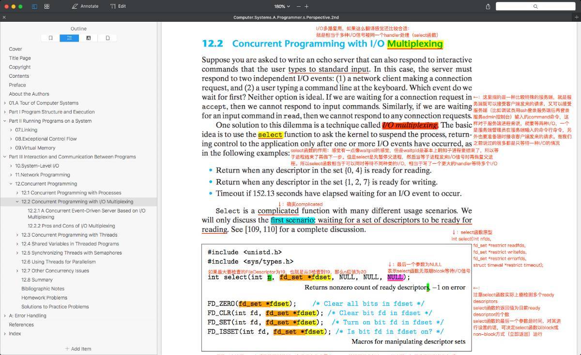Screen dimensions: 581x355
Task: Go to About the Authors entry
Action: tap(29, 94)
